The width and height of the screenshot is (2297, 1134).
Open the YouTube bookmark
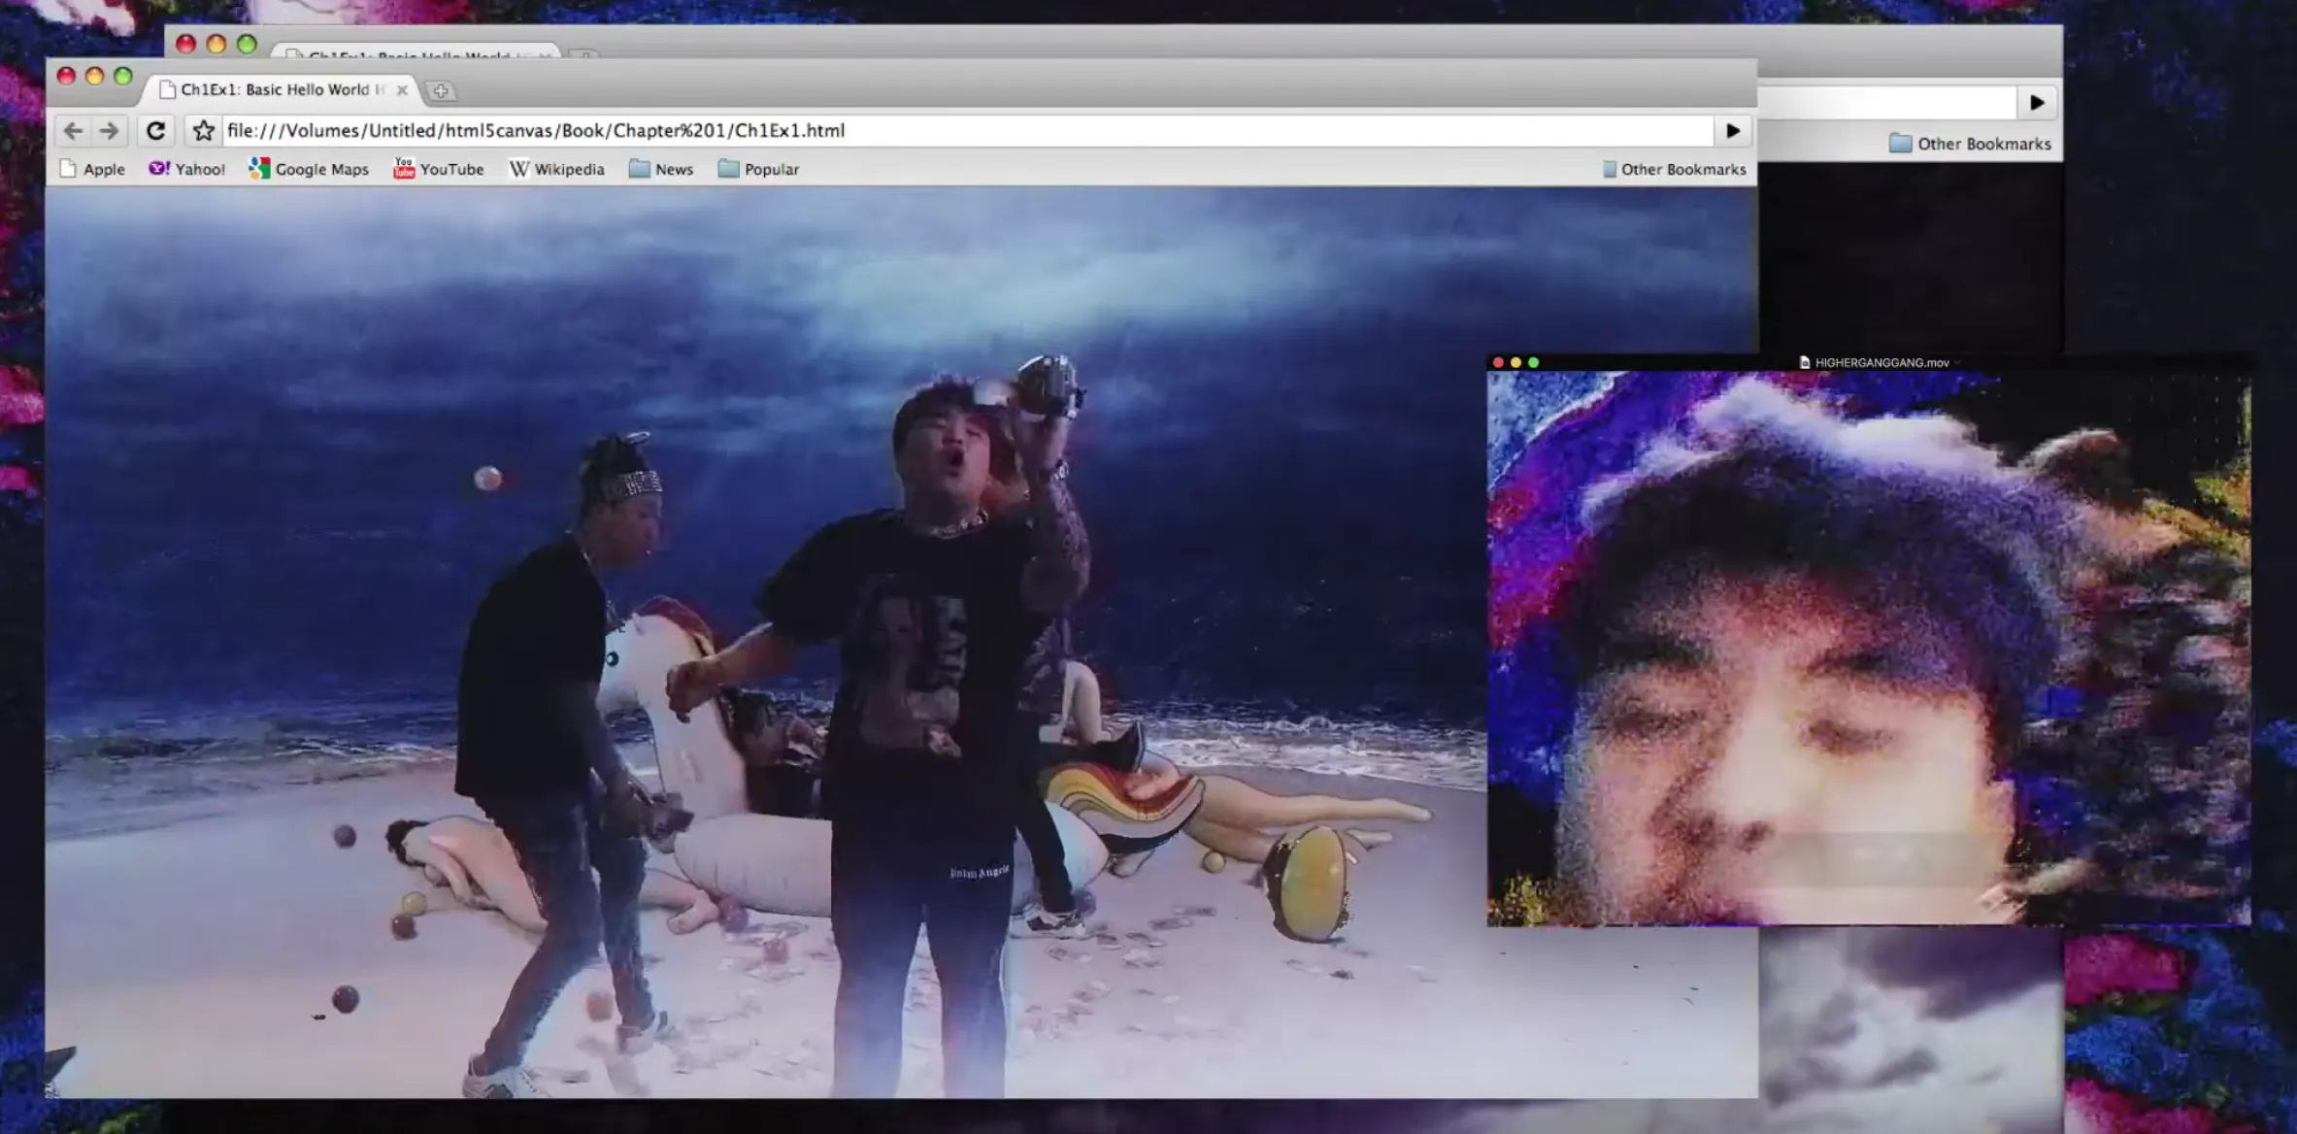pos(439,169)
